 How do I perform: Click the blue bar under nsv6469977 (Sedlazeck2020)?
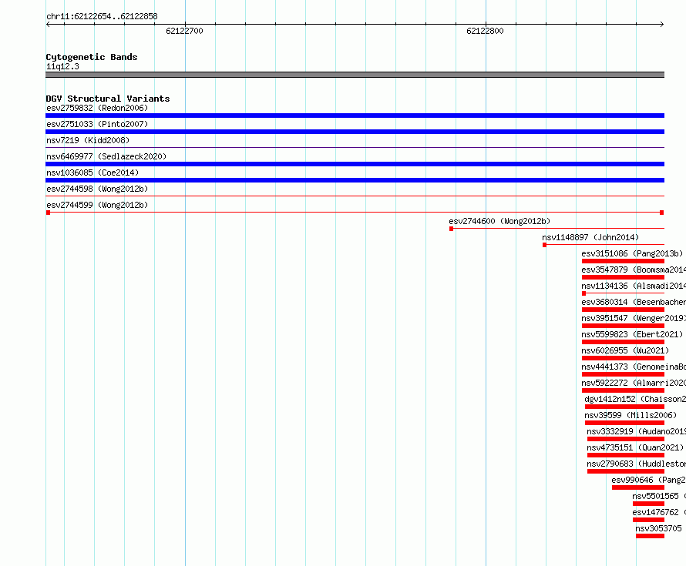click(355, 164)
